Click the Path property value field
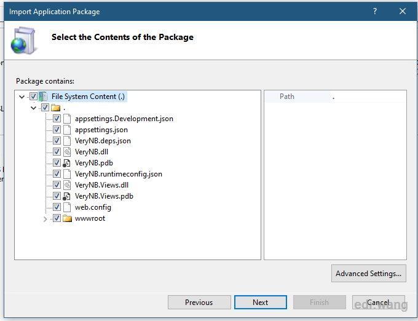The height and width of the screenshot is (321, 418). pos(368,97)
